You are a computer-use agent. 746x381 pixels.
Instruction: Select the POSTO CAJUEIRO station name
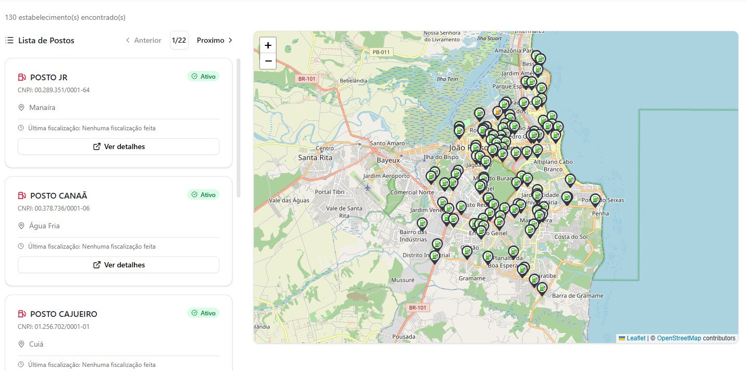click(x=64, y=314)
